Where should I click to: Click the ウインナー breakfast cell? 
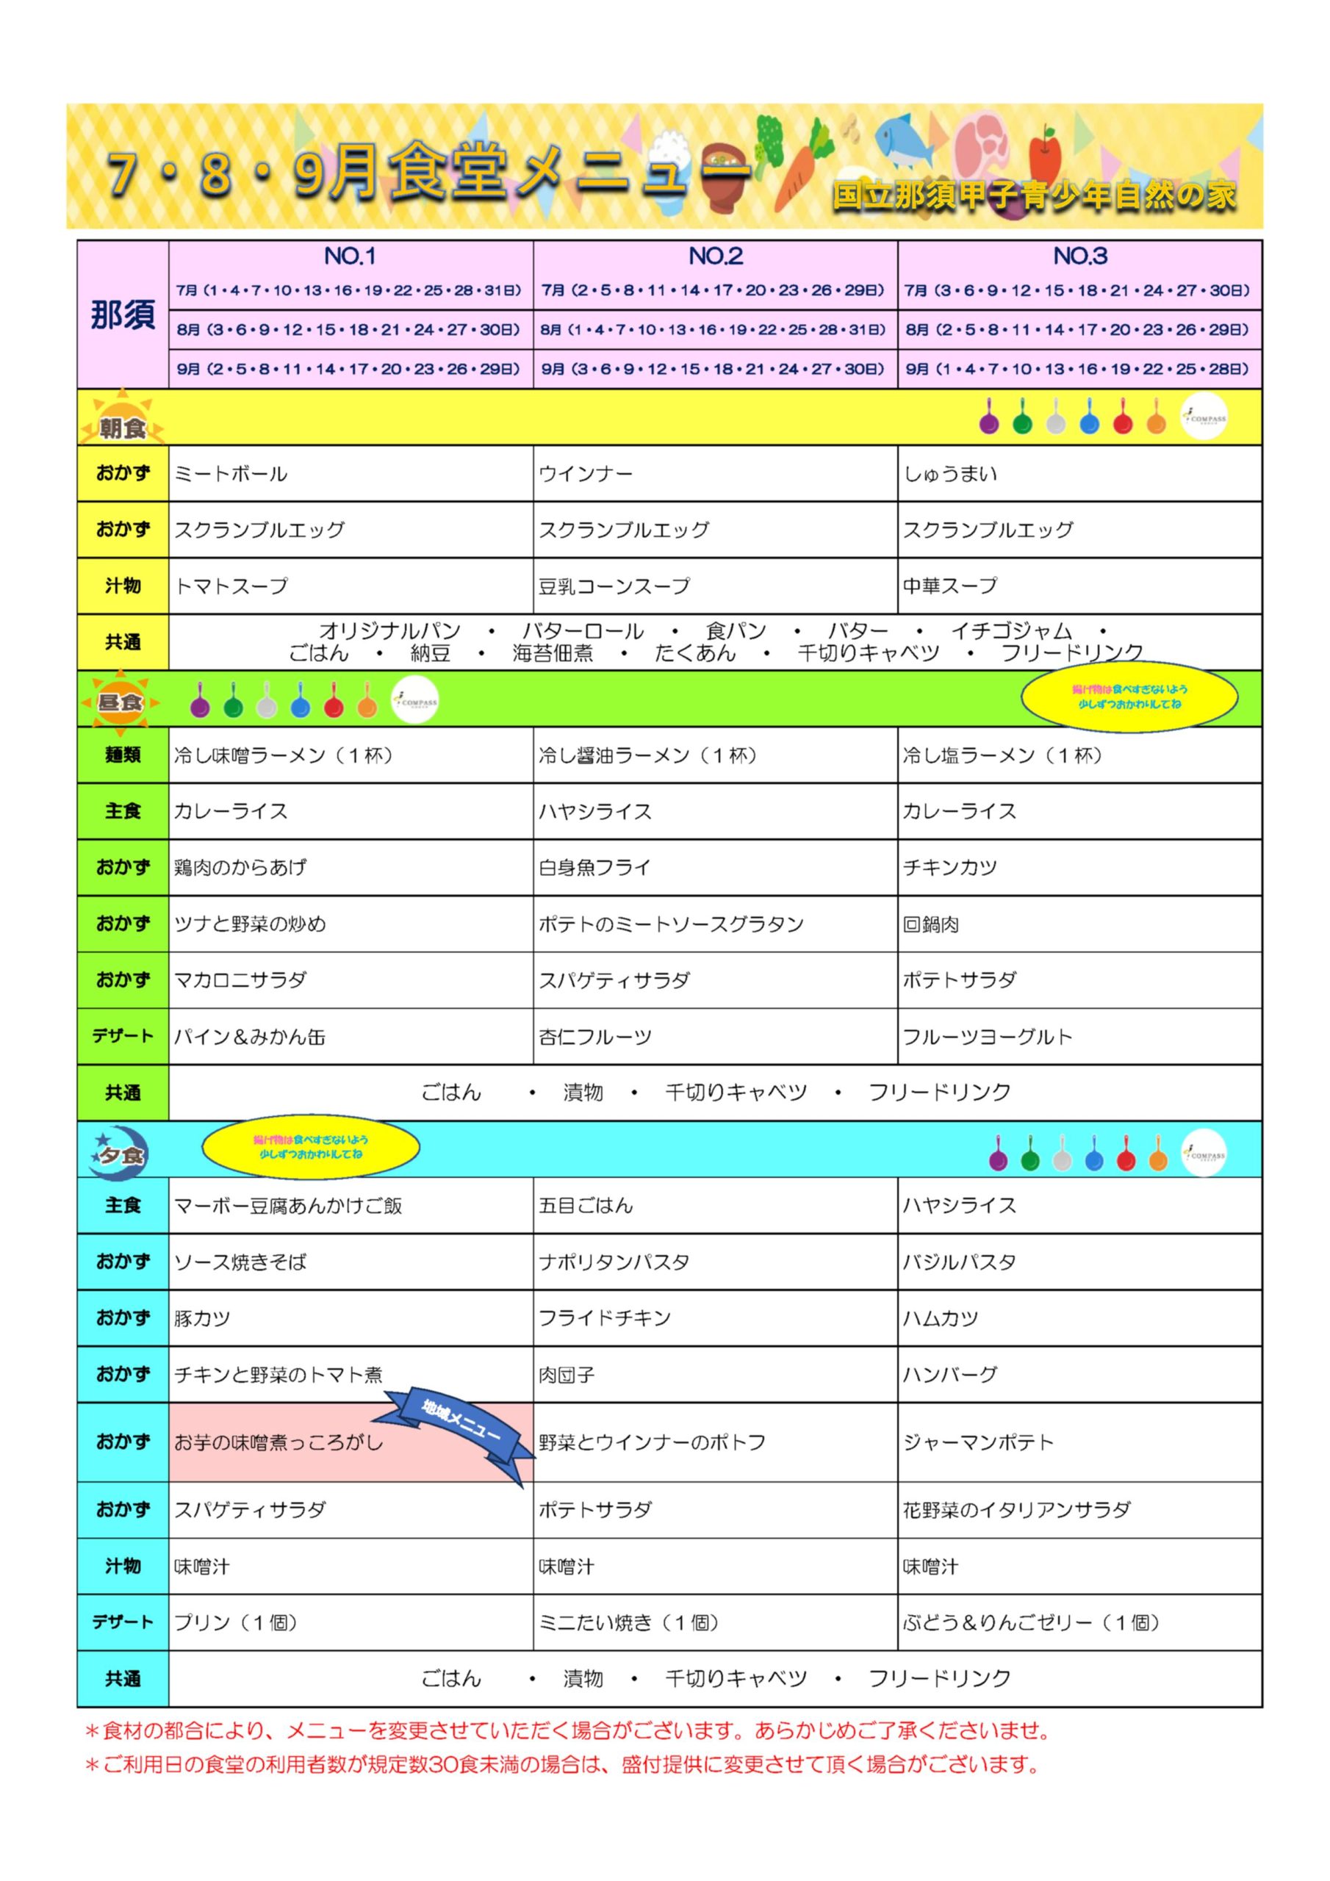pyautogui.click(x=716, y=473)
